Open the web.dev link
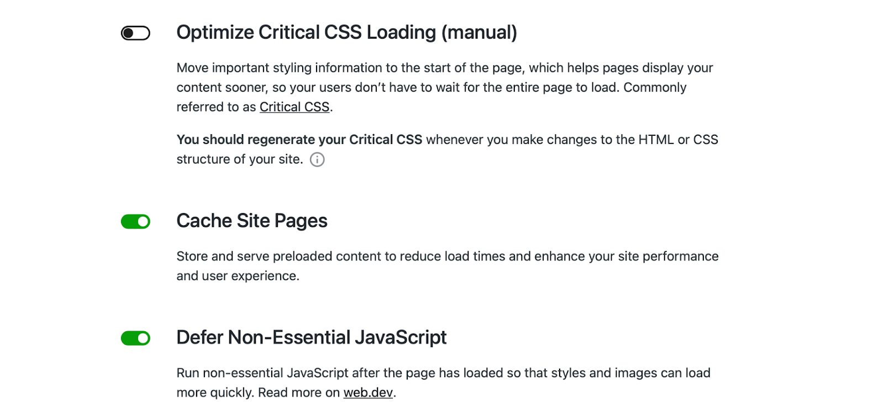Viewport: 884px width, 414px height. [369, 392]
